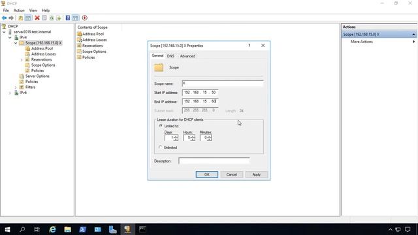Screen dimensions: 418x235
Task: Click Apply in Scope Properties dialog
Action: (257, 174)
